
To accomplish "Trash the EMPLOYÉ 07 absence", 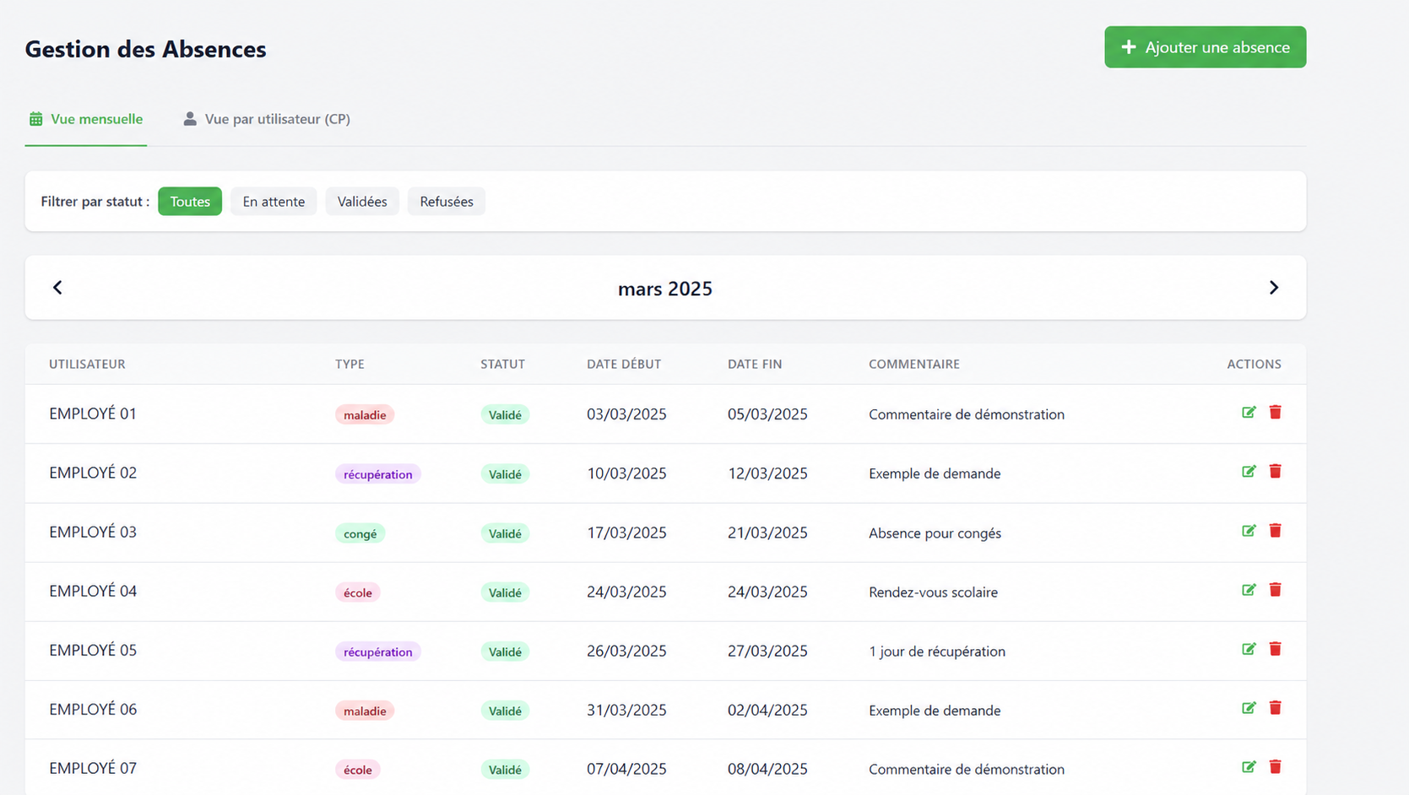I will tap(1276, 766).
